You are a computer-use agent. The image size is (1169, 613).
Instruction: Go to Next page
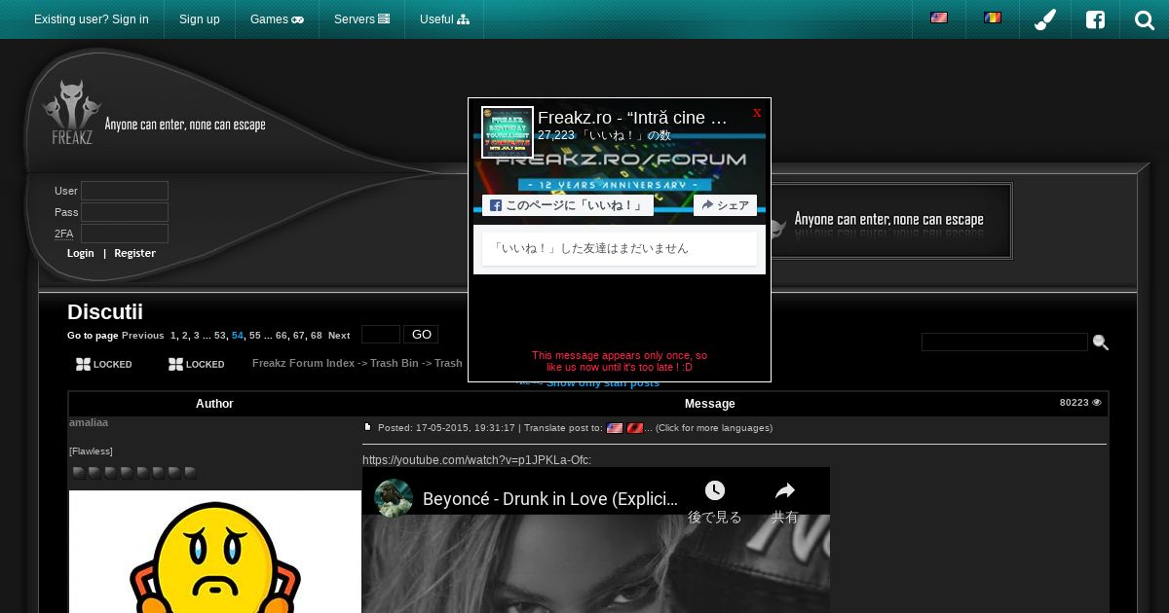tap(339, 336)
